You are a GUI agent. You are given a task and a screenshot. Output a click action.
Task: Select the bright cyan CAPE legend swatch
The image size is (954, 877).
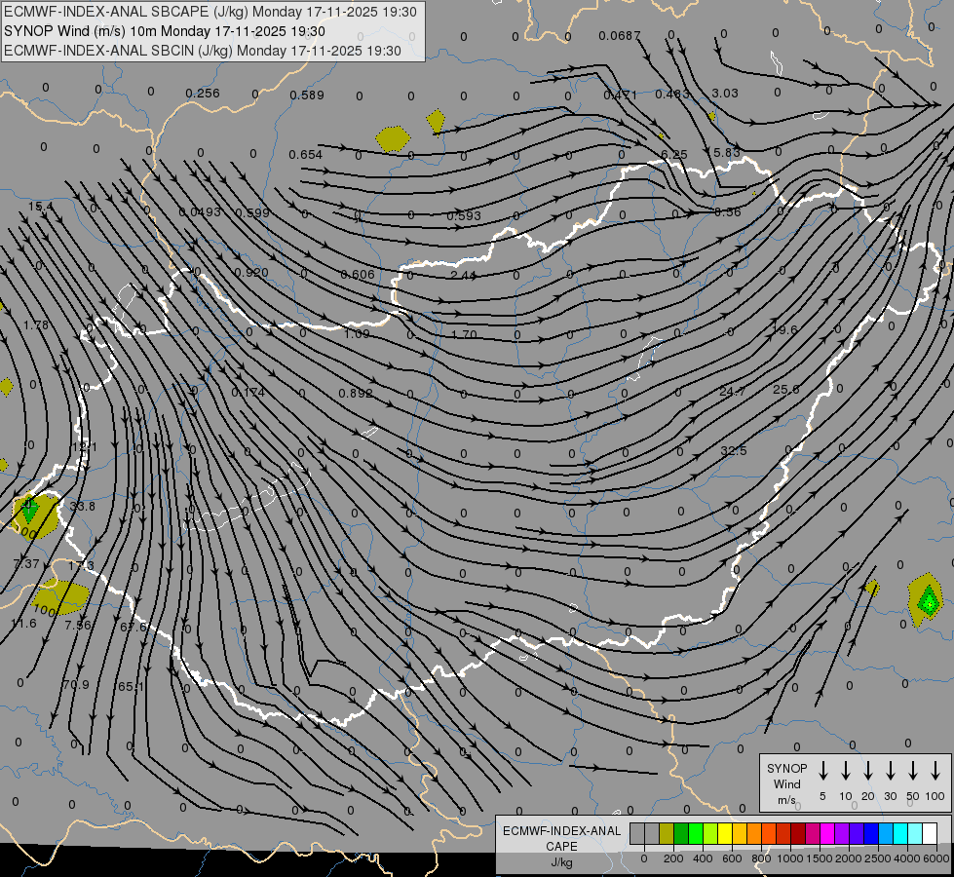(899, 833)
